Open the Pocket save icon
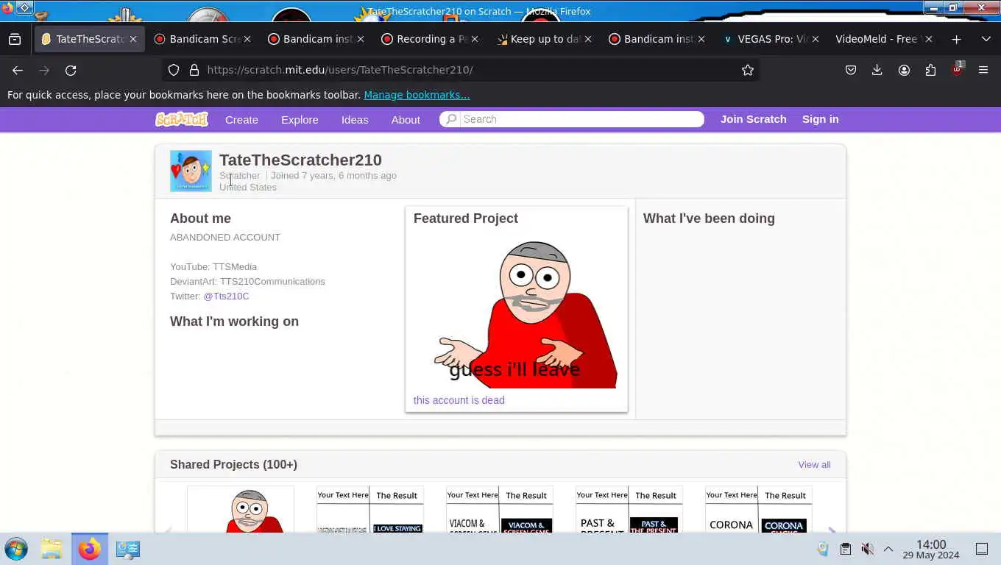 [851, 70]
